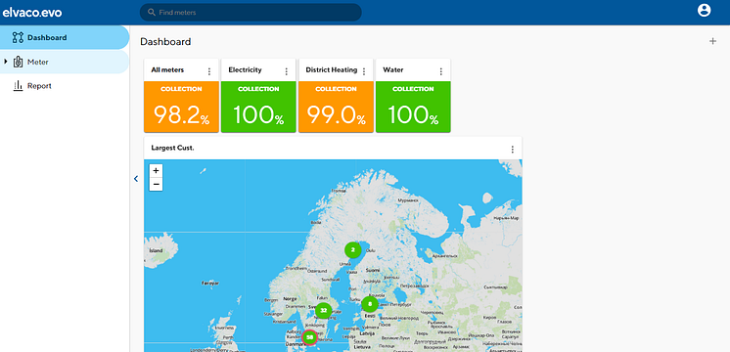The image size is (730, 352).
Task: Click the Meter sidebar icon
Action: [x=18, y=62]
